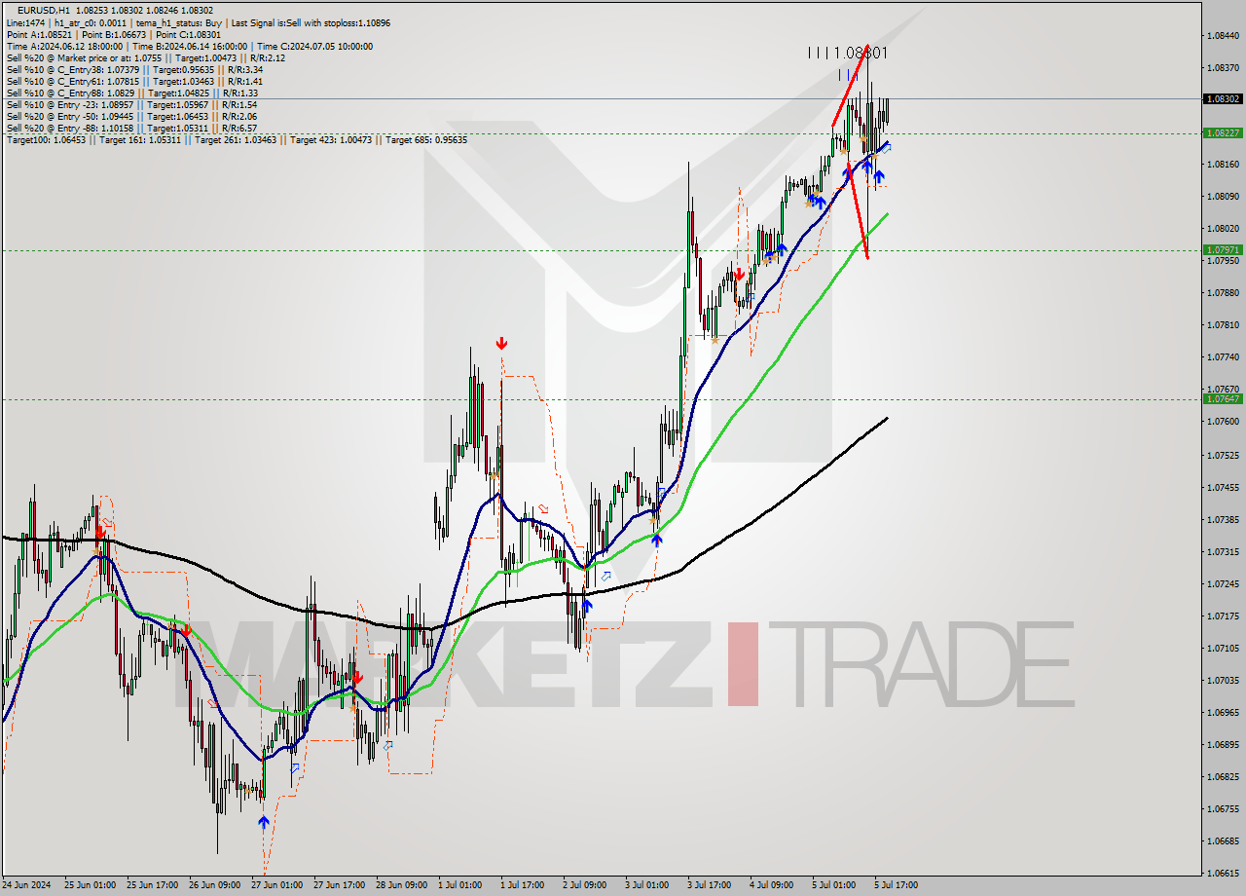
Task: Click price axis value 1.06895
Action: pos(1223,745)
